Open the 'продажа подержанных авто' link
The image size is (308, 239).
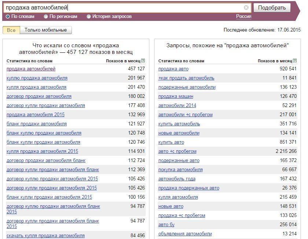(x=189, y=188)
